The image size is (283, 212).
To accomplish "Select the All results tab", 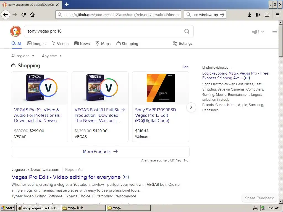I will 16,44.
